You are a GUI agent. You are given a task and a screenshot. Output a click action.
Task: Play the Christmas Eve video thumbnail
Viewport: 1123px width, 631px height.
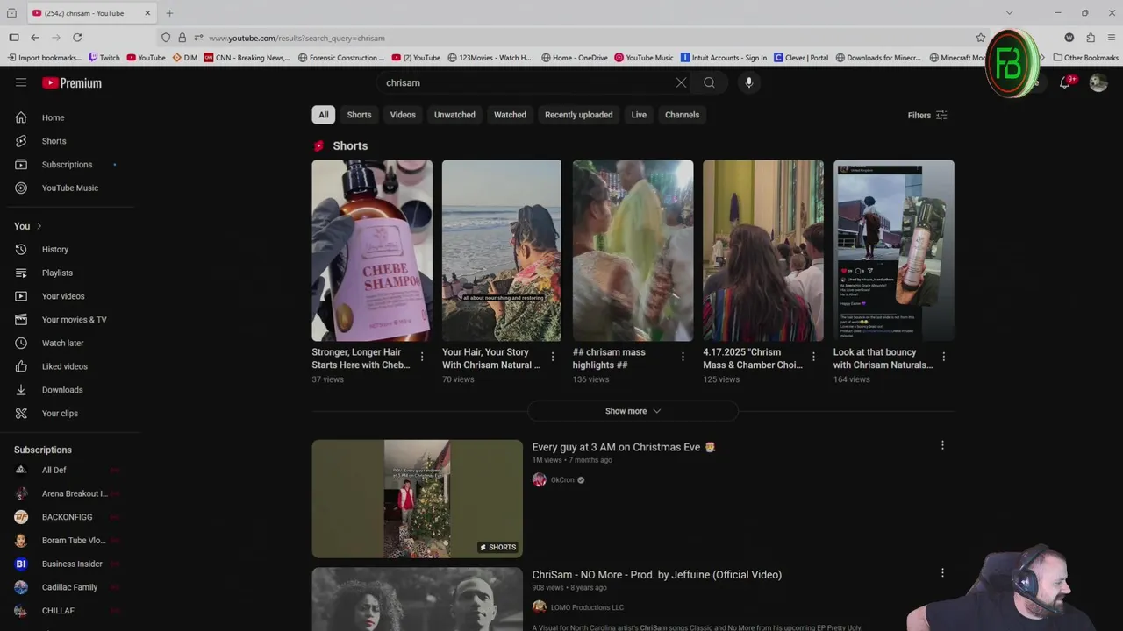tap(417, 499)
